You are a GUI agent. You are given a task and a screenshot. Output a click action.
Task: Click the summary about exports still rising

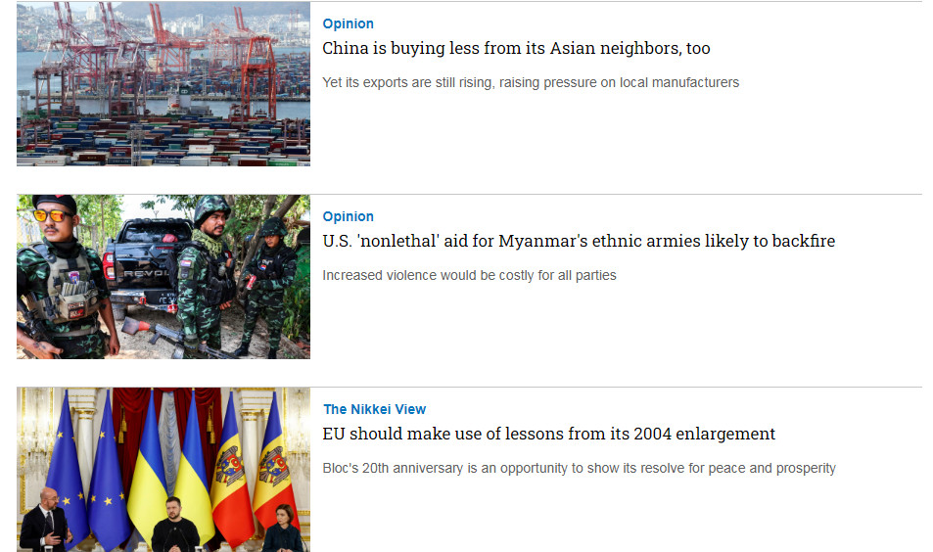[531, 82]
